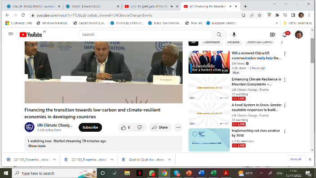The height and width of the screenshot is (178, 316).
Task: Open the Chrome extensions puzzle icon
Action: pos(277,15)
